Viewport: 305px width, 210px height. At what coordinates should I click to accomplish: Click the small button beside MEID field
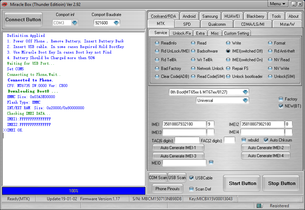point(211,162)
